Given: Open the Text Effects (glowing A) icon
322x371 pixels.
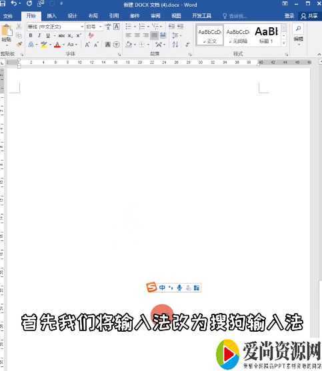Looking at the screenshot, I should coord(31,45).
